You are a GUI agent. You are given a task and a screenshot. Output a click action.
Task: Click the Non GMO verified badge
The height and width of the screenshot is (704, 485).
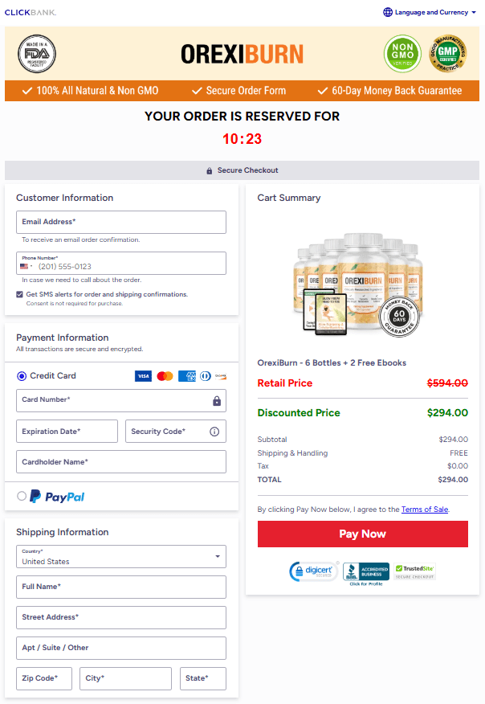tap(402, 53)
